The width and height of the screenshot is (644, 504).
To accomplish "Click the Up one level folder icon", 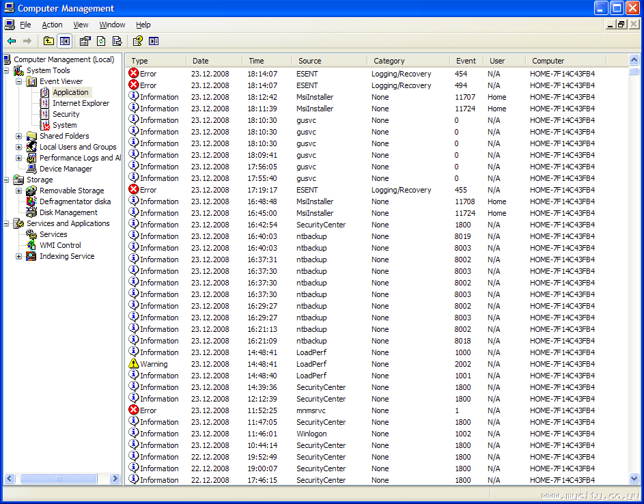I will (48, 41).
